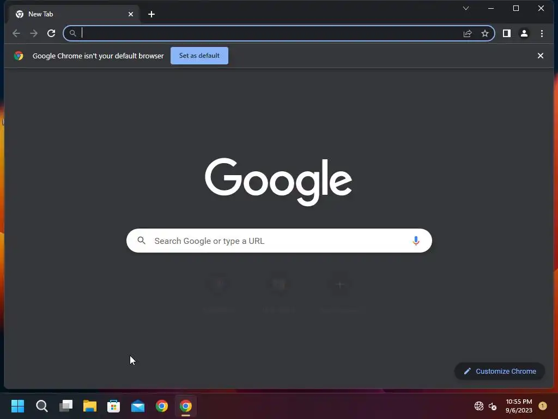
Task: Reload the current page
Action: 51,33
